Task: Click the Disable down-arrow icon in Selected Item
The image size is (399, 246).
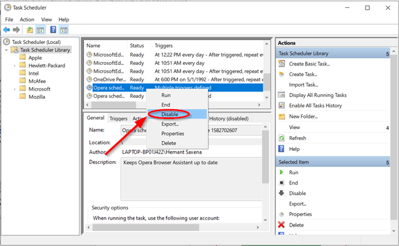Action: pyautogui.click(x=282, y=193)
